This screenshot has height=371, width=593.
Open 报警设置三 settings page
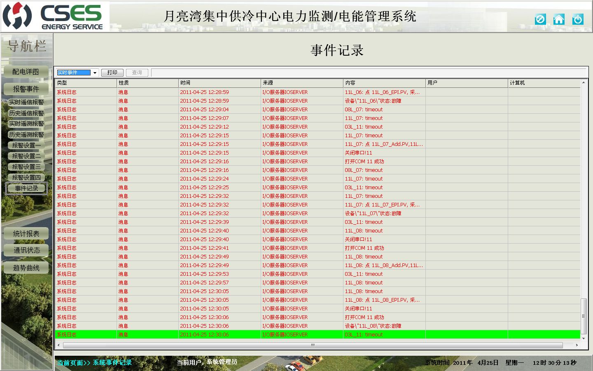tap(26, 167)
